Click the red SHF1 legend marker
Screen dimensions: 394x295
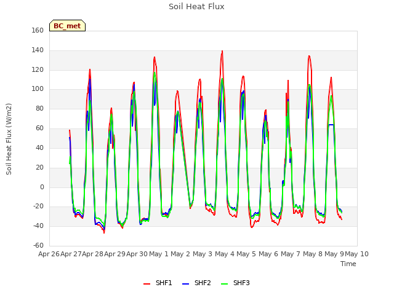(147, 284)
